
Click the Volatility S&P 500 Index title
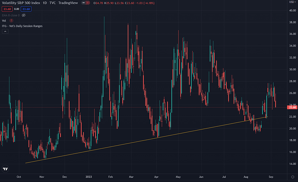coord(21,3)
